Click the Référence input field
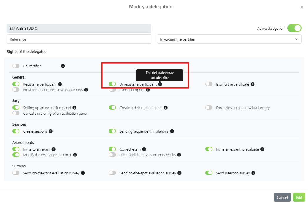This screenshot has width=308, height=205. (79, 39)
